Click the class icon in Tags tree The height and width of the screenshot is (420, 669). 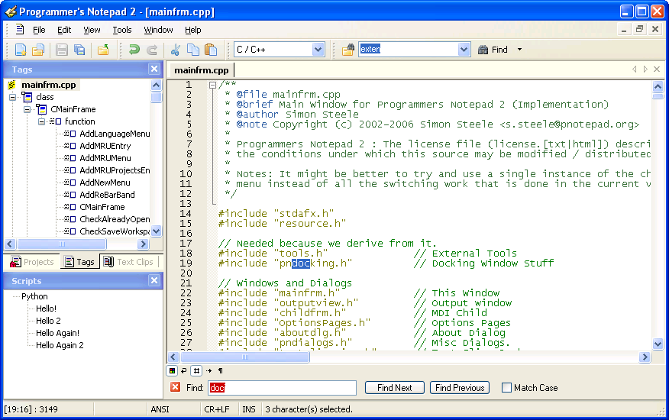(27, 97)
